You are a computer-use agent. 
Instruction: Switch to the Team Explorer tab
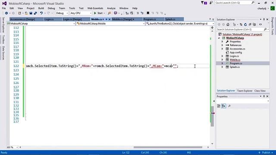tap(245, 91)
